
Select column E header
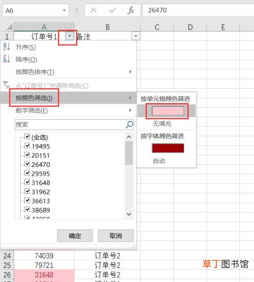pos(223,27)
